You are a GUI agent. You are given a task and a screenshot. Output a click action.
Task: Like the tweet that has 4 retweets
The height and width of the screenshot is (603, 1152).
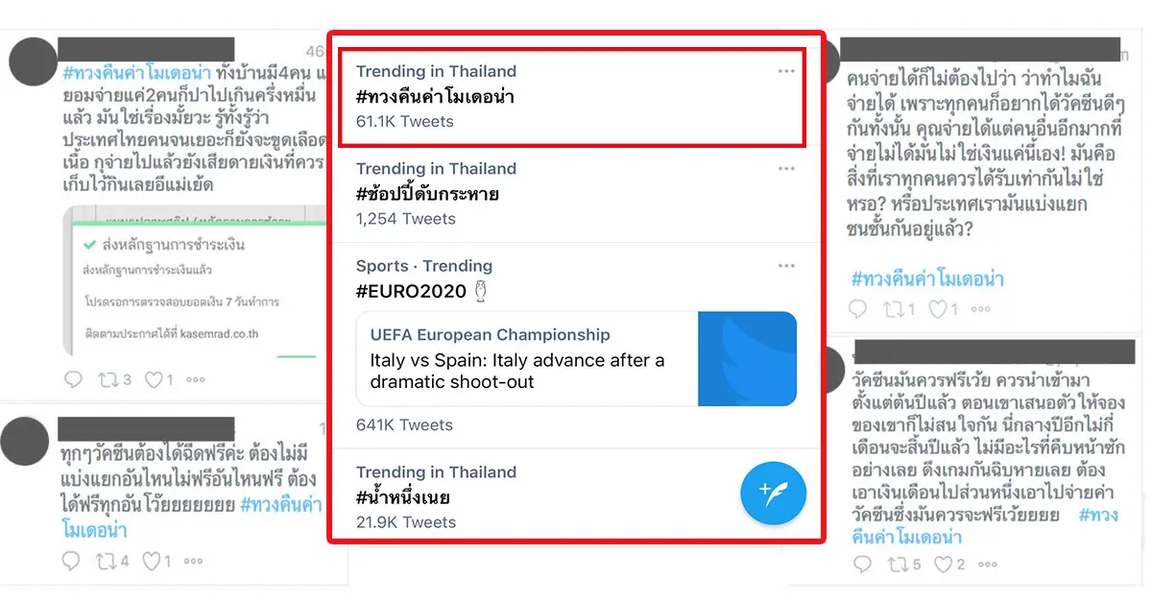tap(151, 560)
